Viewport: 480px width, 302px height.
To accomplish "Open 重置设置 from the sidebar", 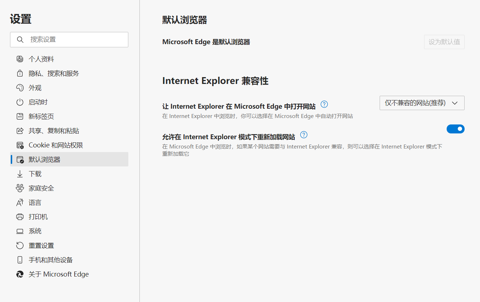I will tap(41, 245).
